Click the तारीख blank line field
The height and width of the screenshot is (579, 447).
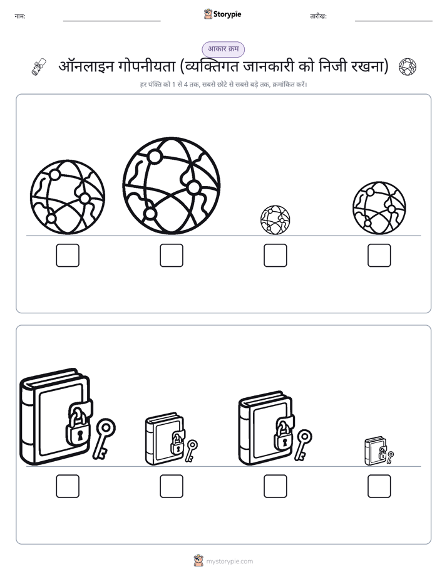[x=394, y=18]
